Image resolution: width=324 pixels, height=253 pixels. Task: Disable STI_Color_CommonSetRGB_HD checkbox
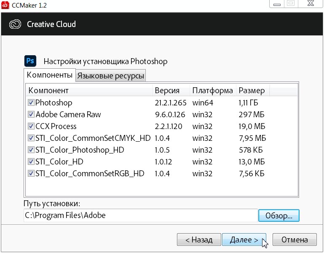coord(31,173)
